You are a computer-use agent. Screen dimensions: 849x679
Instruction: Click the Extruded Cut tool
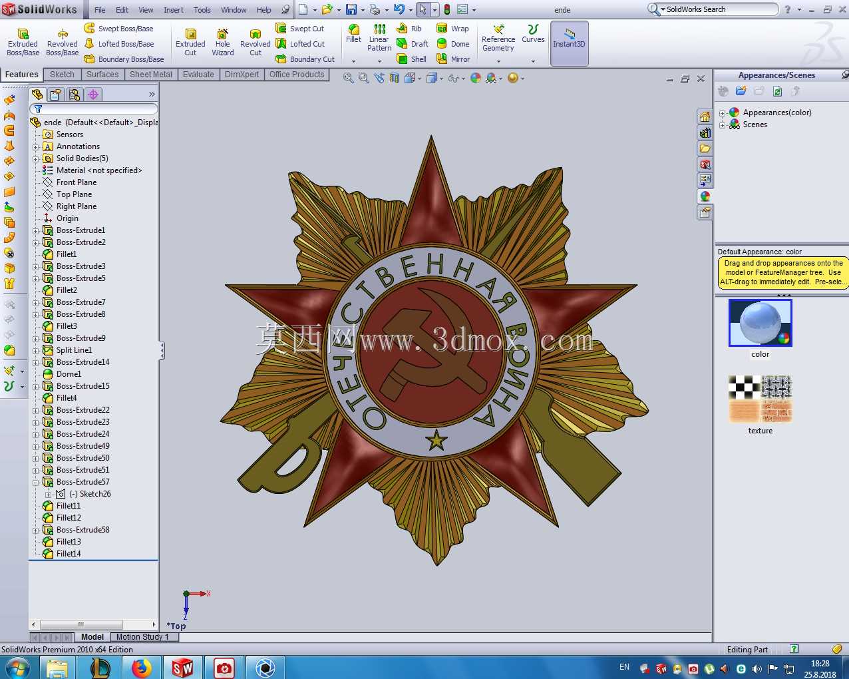tap(190, 43)
